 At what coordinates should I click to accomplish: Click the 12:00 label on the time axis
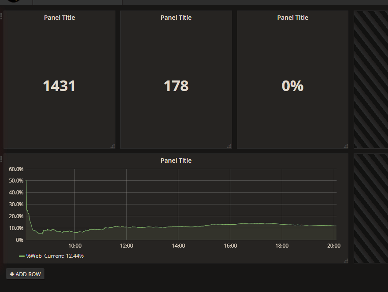coord(126,246)
